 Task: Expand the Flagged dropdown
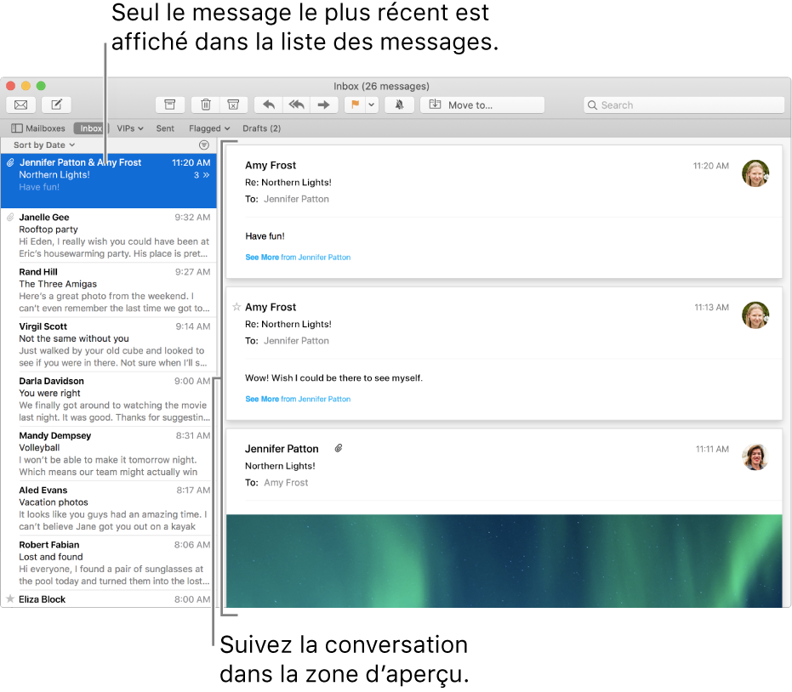[x=209, y=128]
